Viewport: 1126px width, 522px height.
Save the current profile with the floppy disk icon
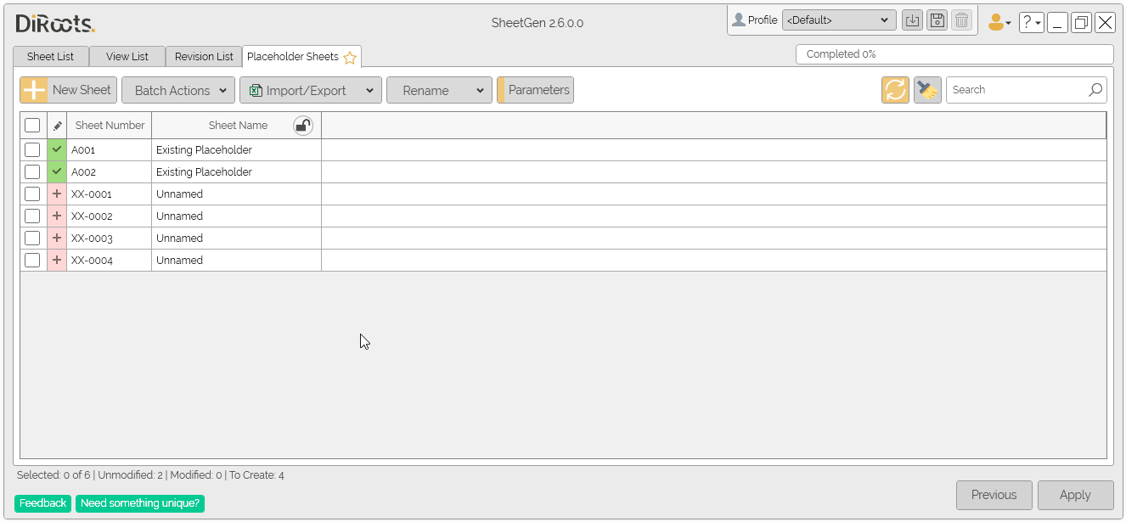[937, 20]
